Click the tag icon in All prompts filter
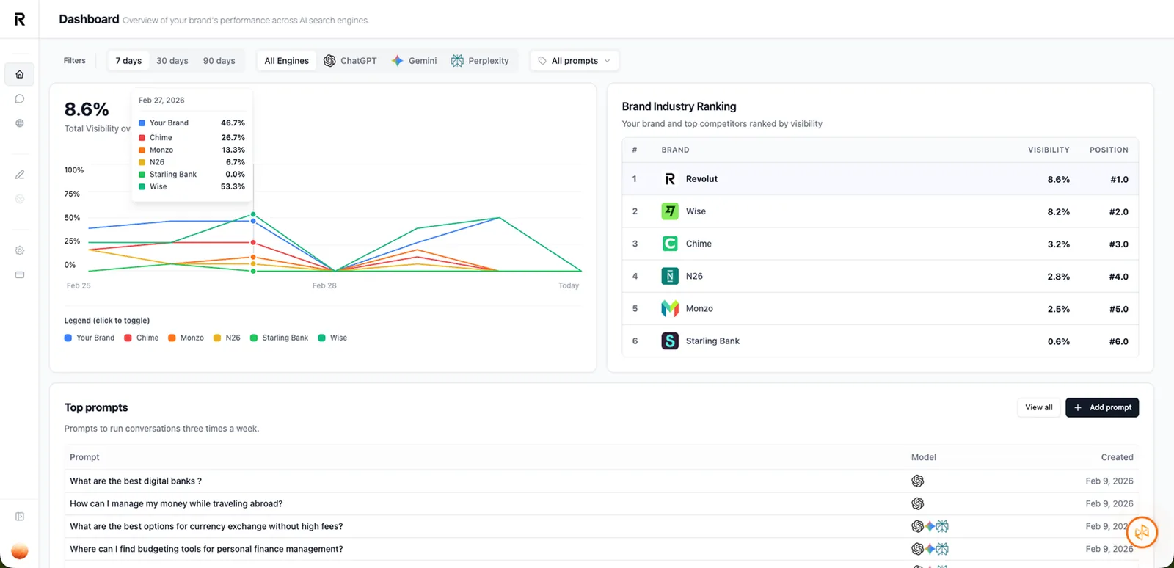 [542, 61]
